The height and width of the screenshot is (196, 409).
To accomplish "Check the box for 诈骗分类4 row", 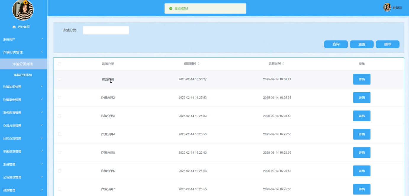I will 59,134.
